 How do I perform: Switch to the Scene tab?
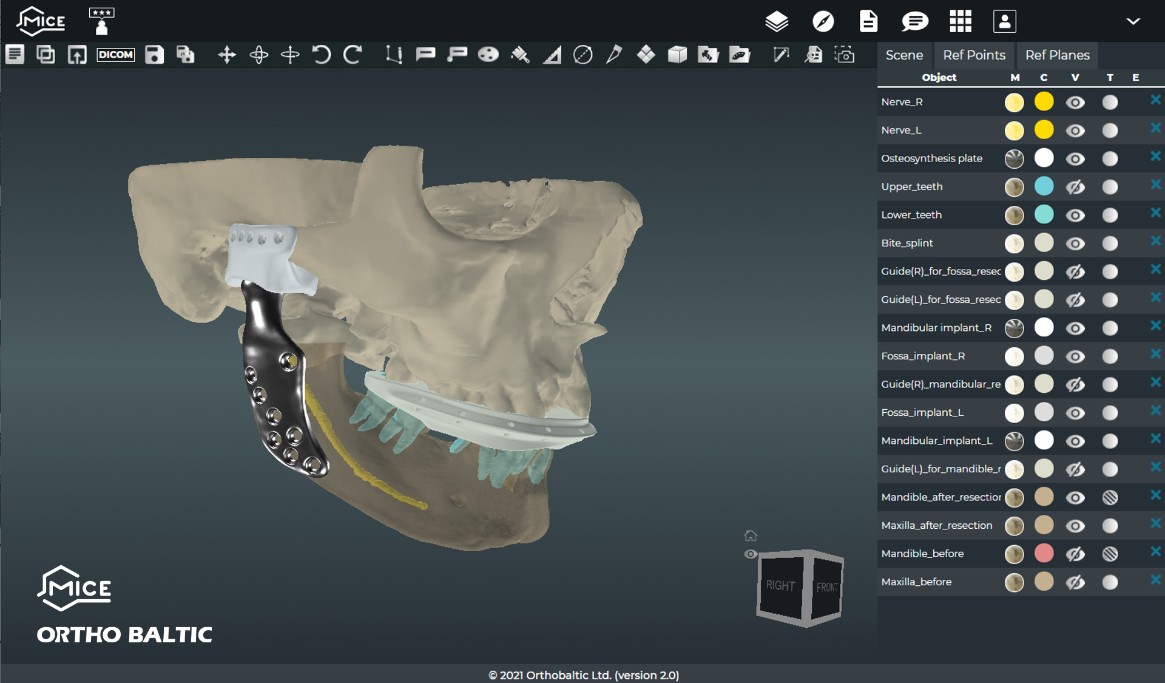click(904, 55)
